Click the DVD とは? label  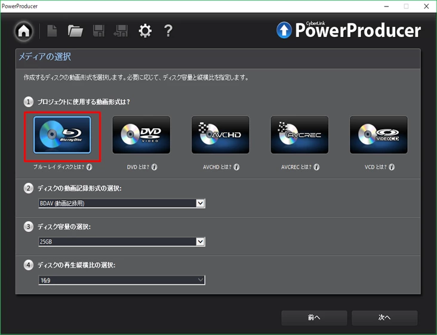click(138, 167)
